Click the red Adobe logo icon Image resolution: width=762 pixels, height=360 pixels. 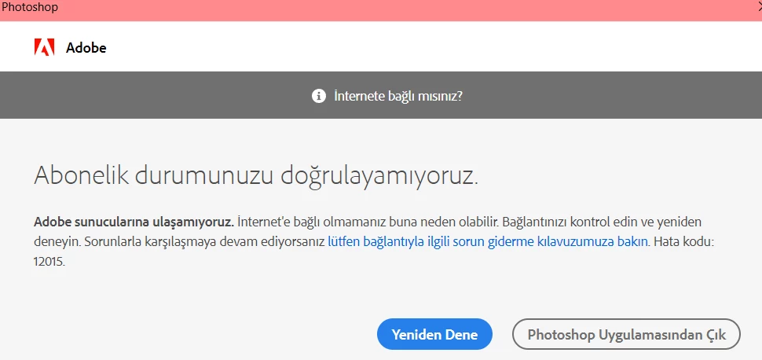pos(44,47)
